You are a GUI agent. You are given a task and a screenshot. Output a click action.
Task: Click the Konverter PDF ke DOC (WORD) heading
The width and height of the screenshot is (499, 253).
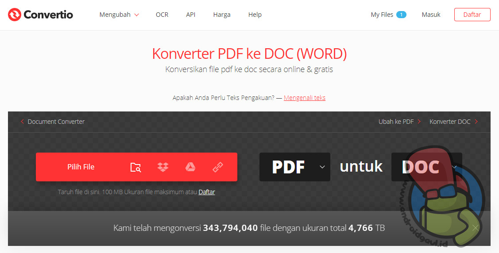pos(249,54)
